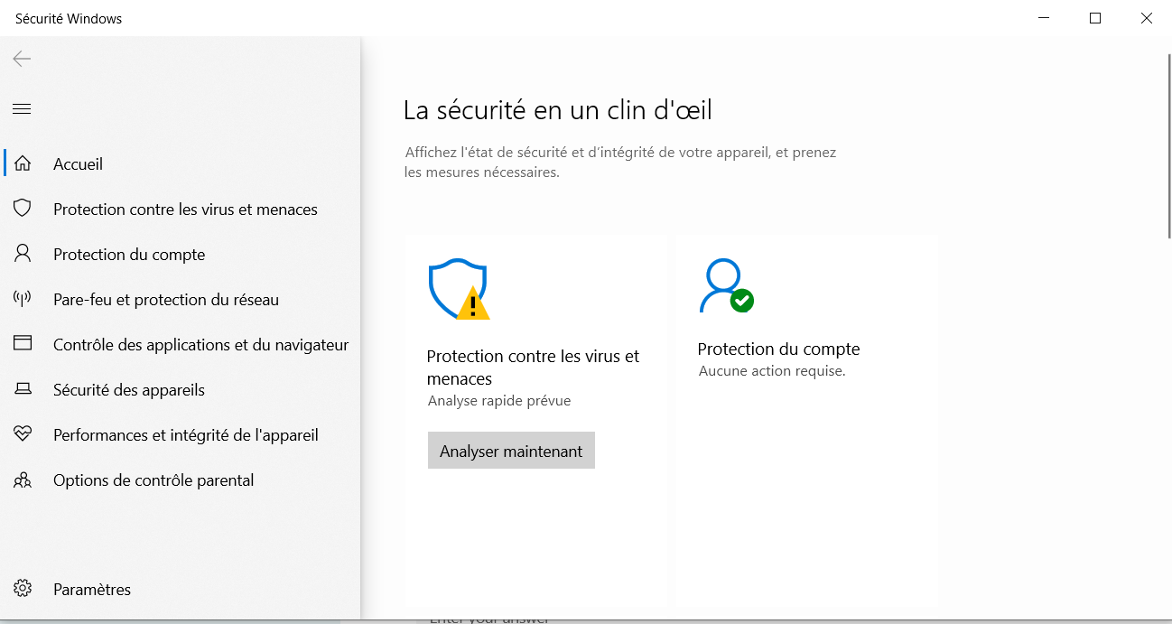Open the virus protection shield icon in sidebar
The width and height of the screenshot is (1172, 624).
pyautogui.click(x=23, y=209)
